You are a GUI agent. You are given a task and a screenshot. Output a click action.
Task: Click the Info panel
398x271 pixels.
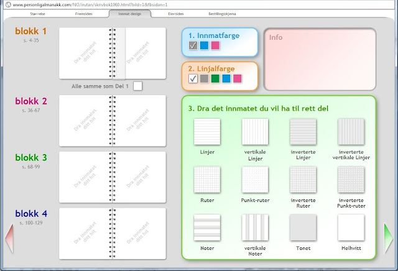click(320, 59)
